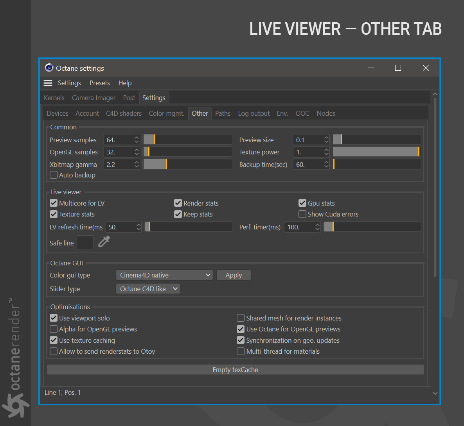Switch to the Kernels tab

point(54,98)
